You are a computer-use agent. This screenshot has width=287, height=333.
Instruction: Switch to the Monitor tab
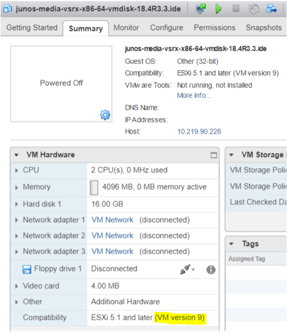126,28
